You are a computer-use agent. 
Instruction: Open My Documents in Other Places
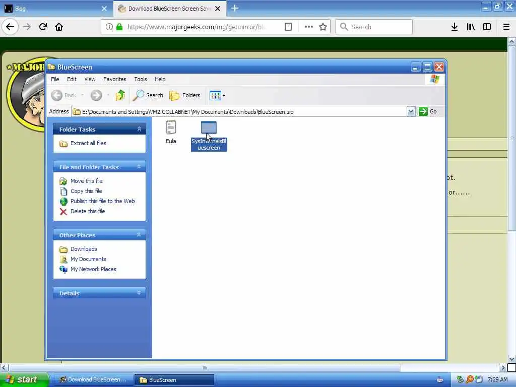point(88,259)
